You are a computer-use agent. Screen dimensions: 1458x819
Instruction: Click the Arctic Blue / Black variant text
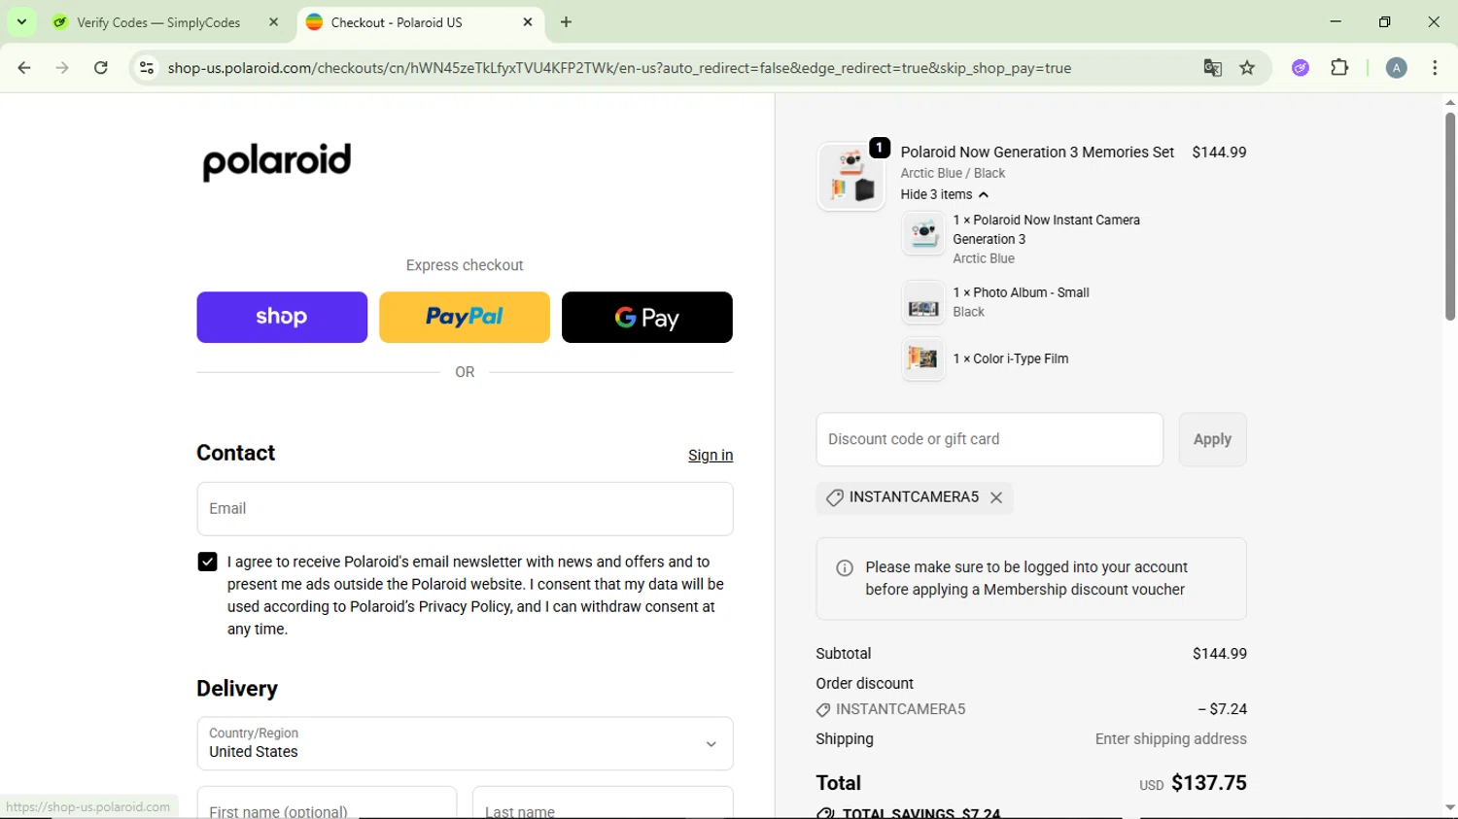[x=953, y=173]
